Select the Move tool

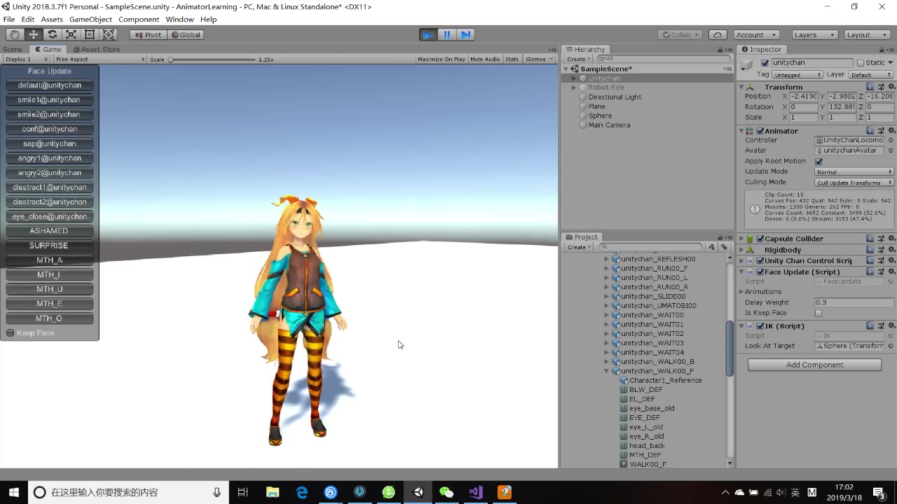(x=34, y=34)
